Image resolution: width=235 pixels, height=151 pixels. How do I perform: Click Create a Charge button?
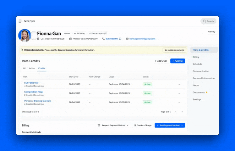pos(143,125)
